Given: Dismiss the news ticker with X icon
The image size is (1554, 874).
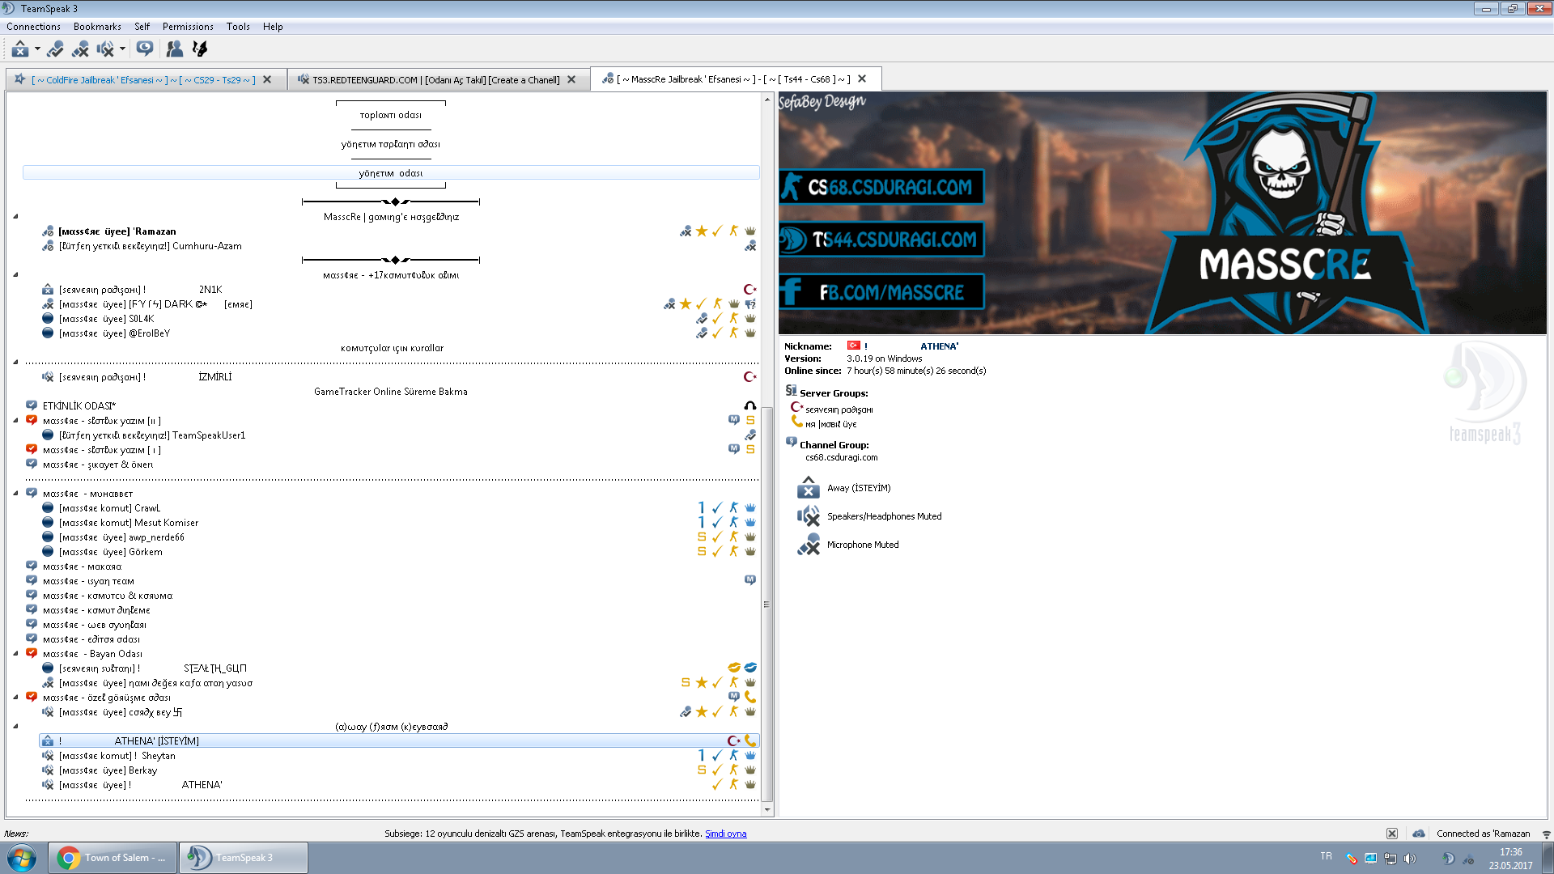Looking at the screenshot, I should 1391,834.
